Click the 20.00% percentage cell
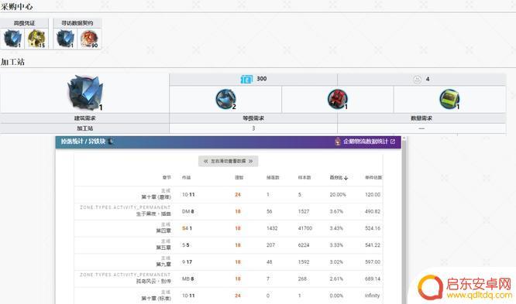516x304 pixels. tap(338, 195)
